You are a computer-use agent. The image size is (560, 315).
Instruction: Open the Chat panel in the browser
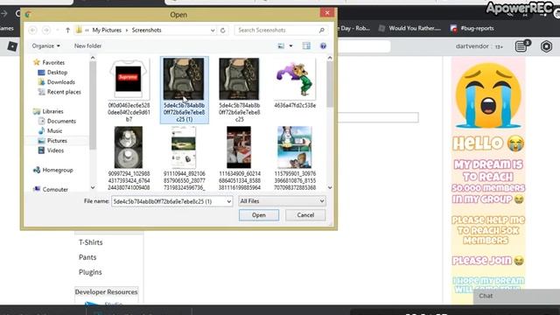pos(516,296)
